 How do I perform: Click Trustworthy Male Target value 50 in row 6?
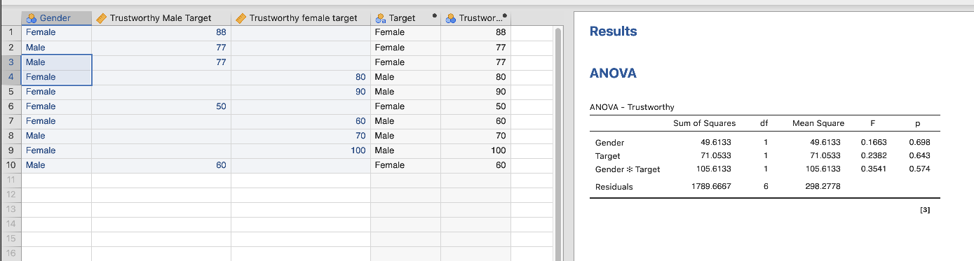(161, 106)
